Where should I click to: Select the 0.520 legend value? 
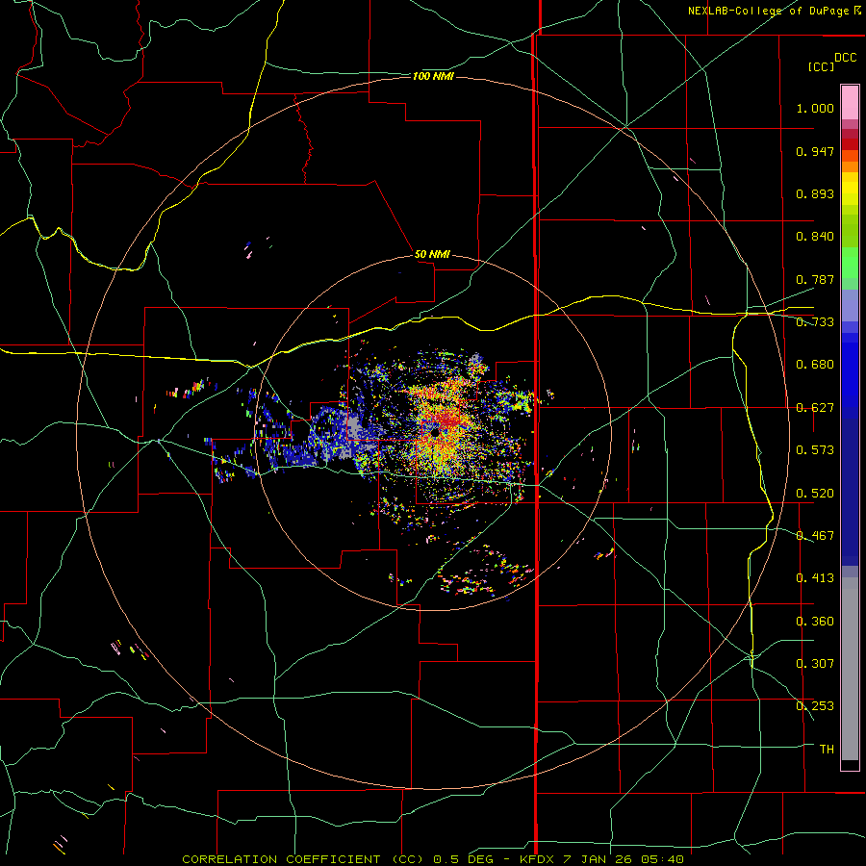[x=815, y=494]
